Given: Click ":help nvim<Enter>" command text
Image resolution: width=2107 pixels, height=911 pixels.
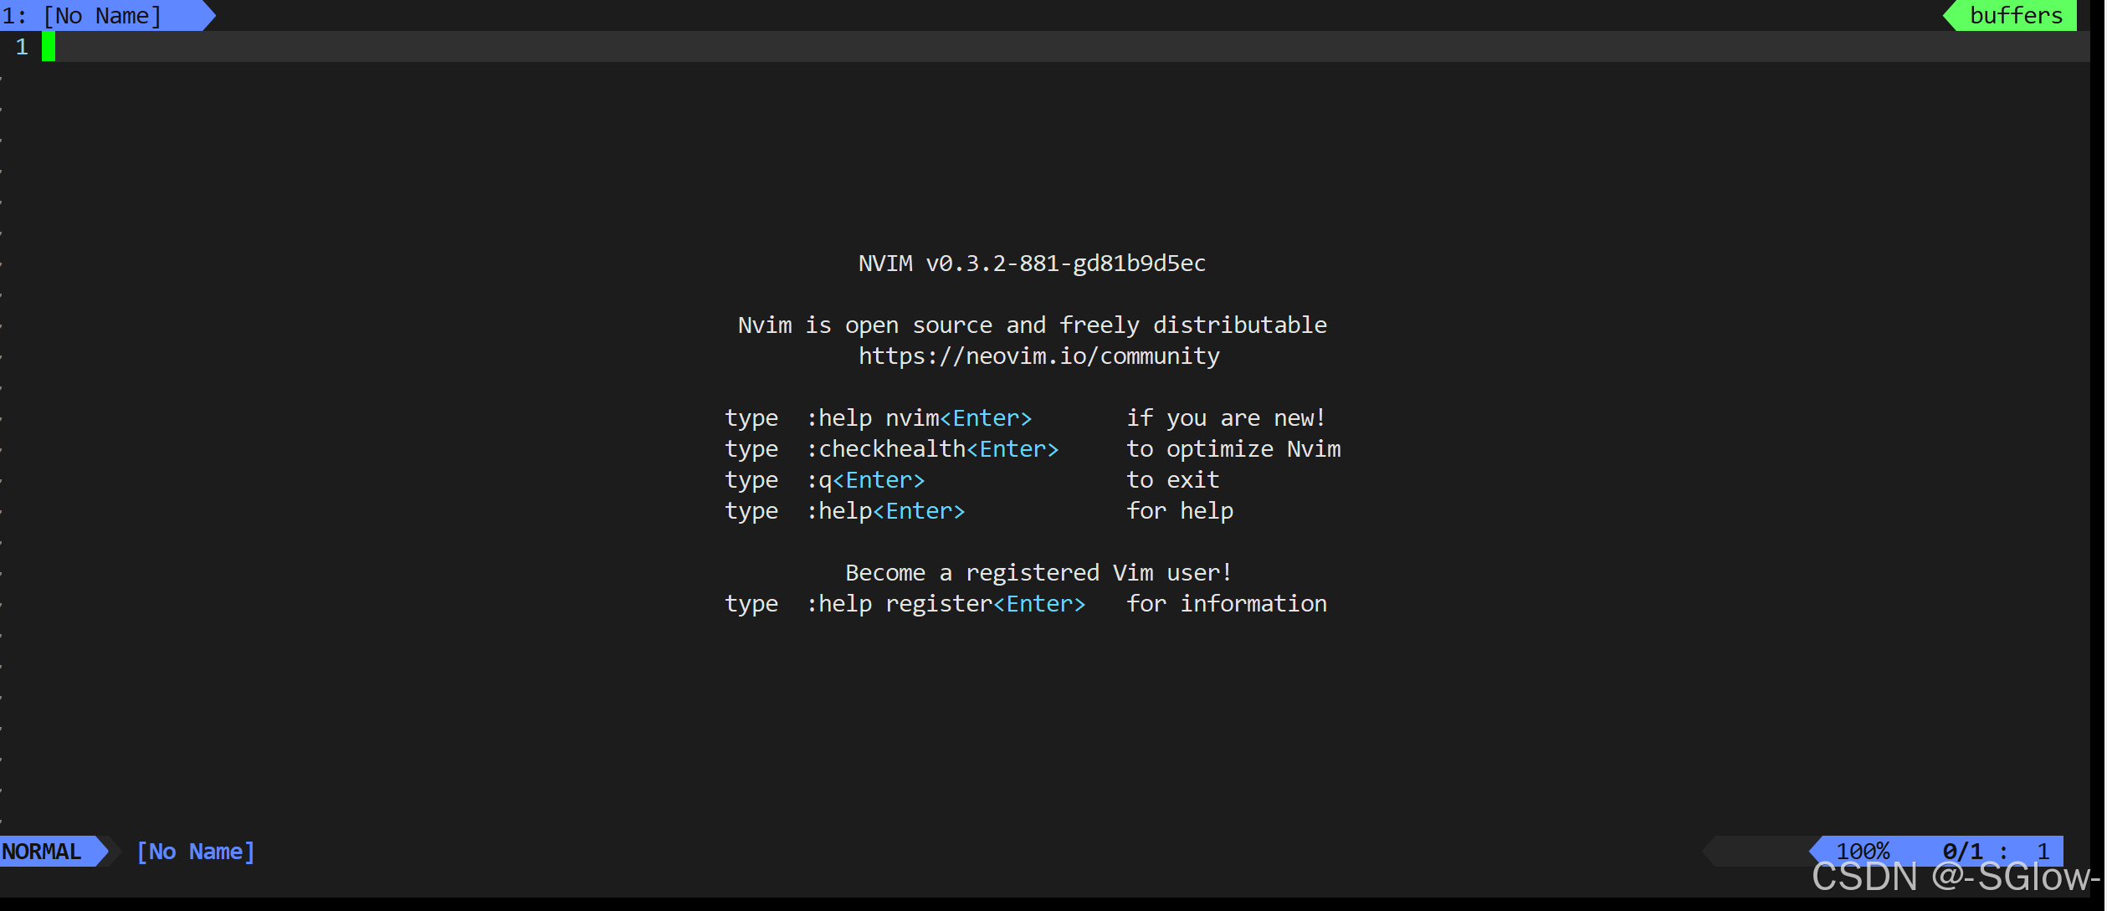Looking at the screenshot, I should (918, 418).
